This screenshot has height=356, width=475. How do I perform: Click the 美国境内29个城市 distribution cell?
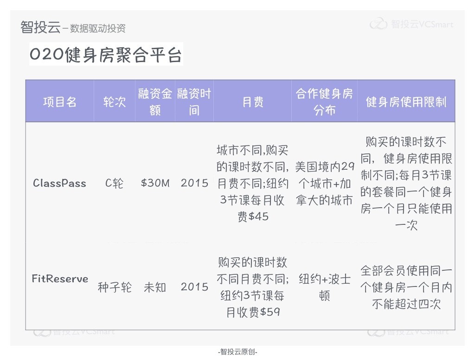pos(324,183)
